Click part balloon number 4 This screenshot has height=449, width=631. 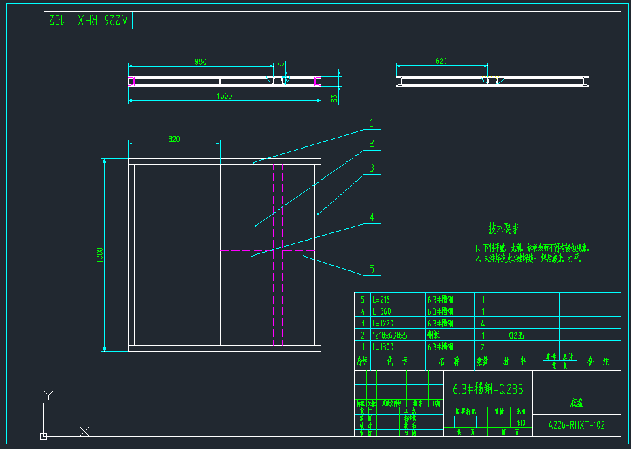click(372, 217)
